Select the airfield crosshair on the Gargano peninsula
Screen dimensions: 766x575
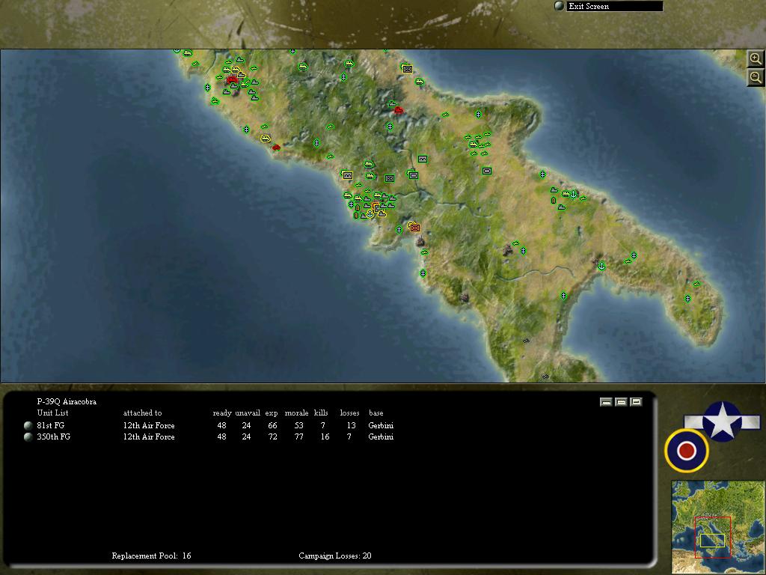pyautogui.click(x=478, y=115)
